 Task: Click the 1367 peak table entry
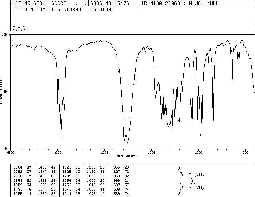pyautogui.click(x=47, y=193)
